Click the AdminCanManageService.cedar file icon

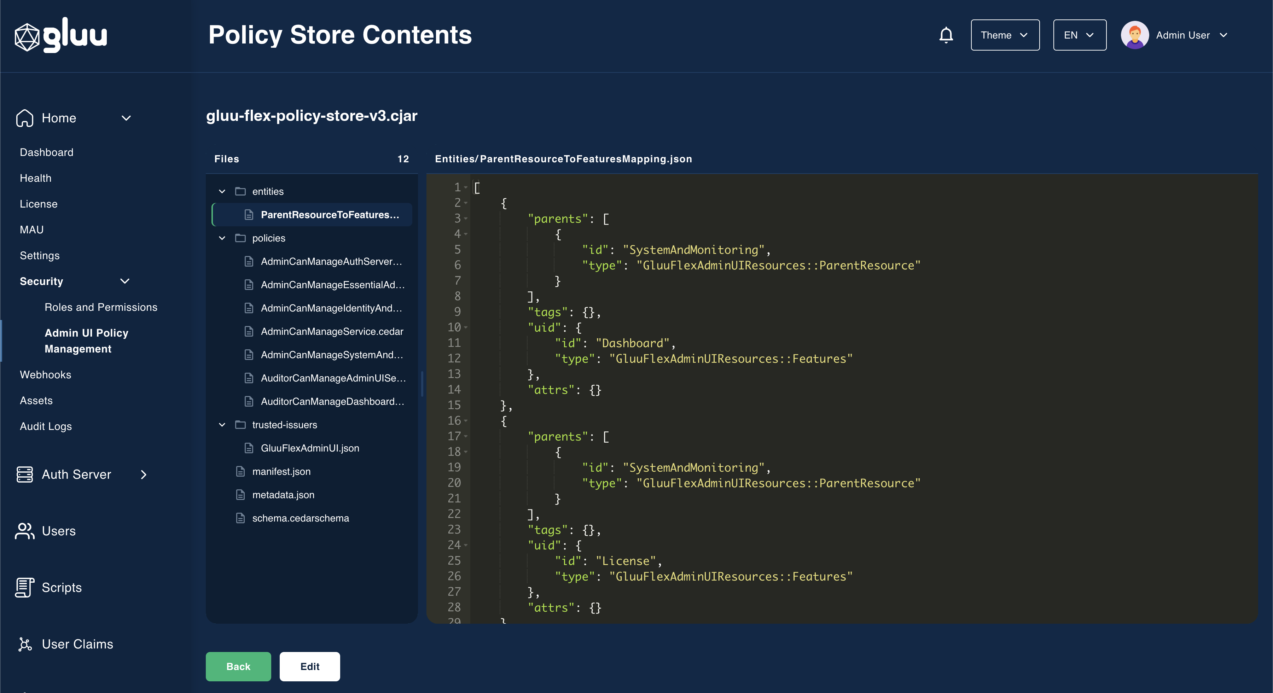pos(249,332)
